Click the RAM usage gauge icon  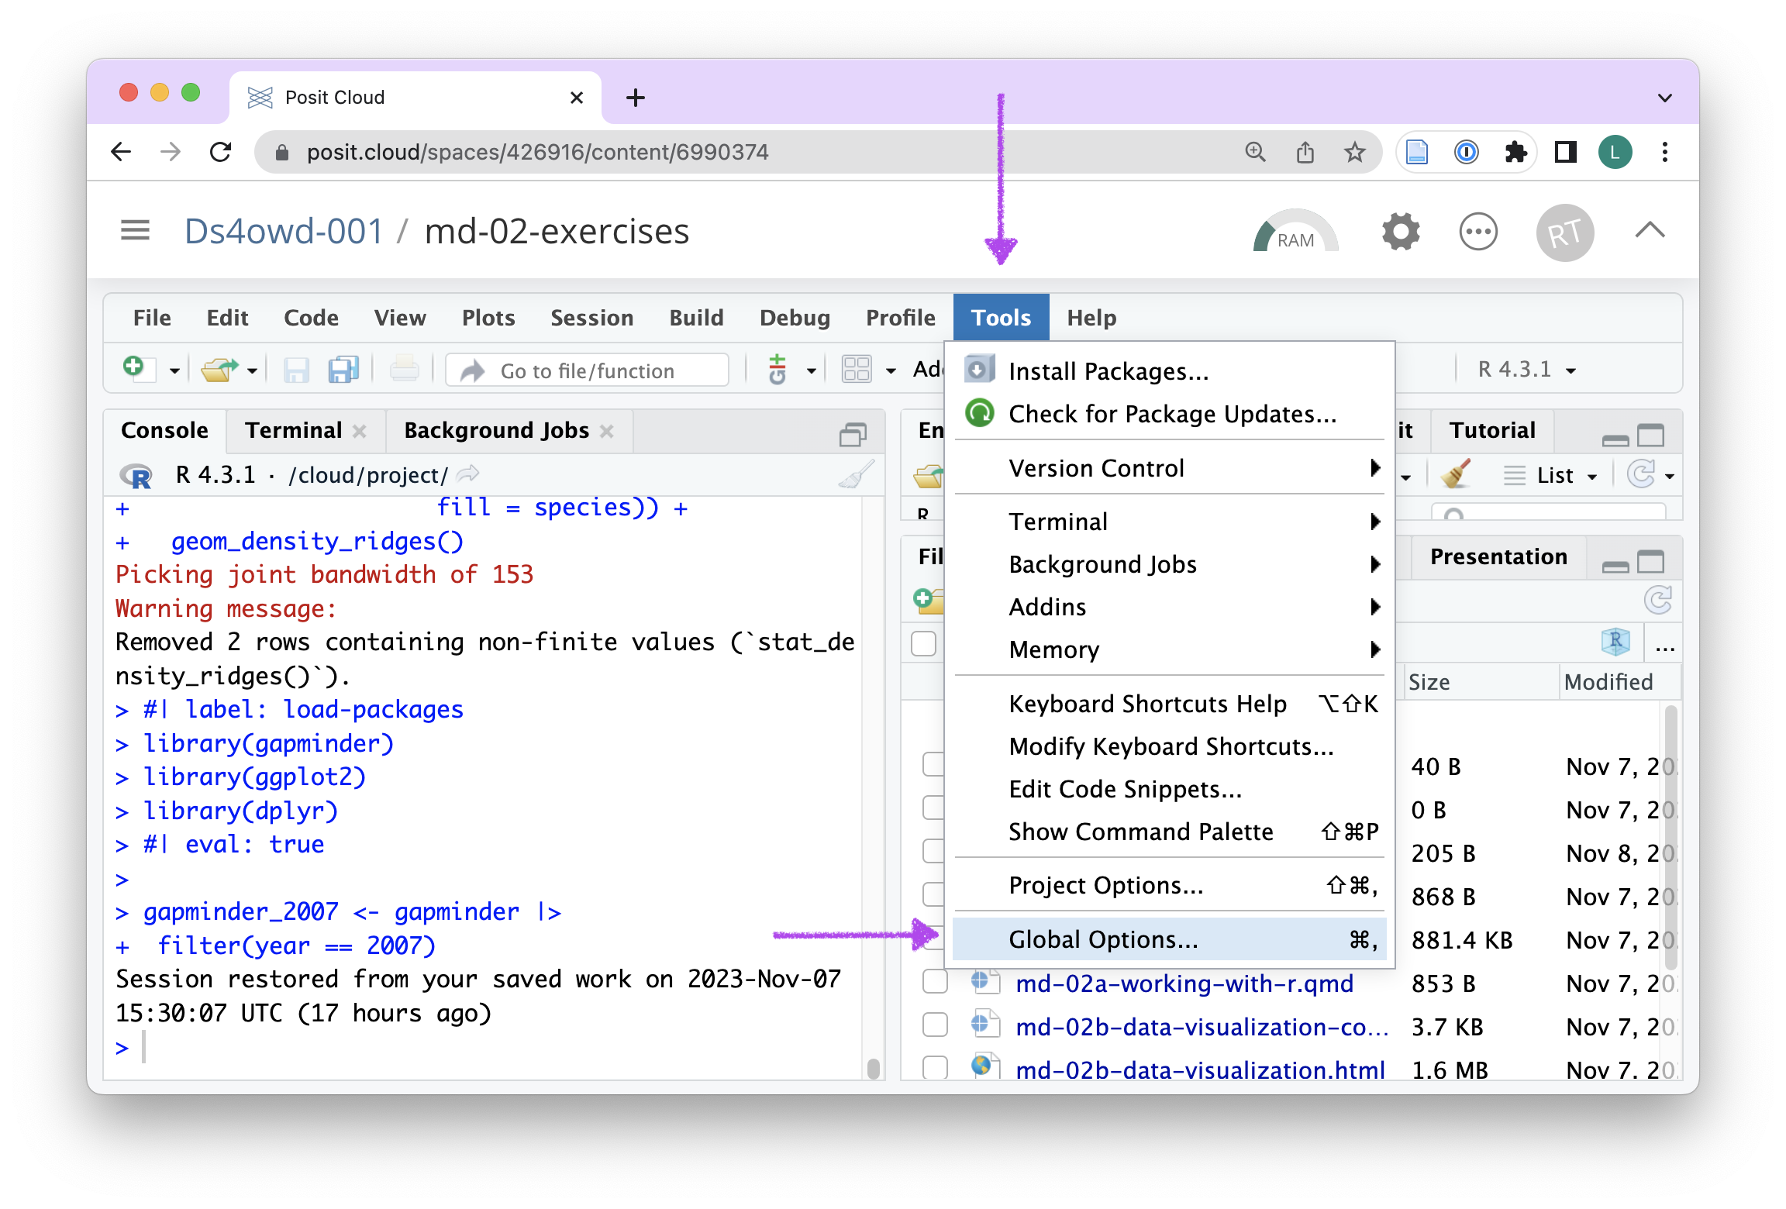(1295, 232)
